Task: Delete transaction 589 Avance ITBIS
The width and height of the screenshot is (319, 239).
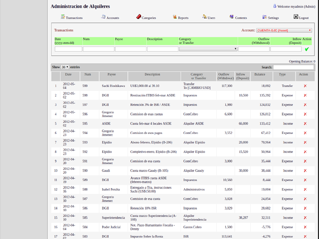Action: click(305, 180)
